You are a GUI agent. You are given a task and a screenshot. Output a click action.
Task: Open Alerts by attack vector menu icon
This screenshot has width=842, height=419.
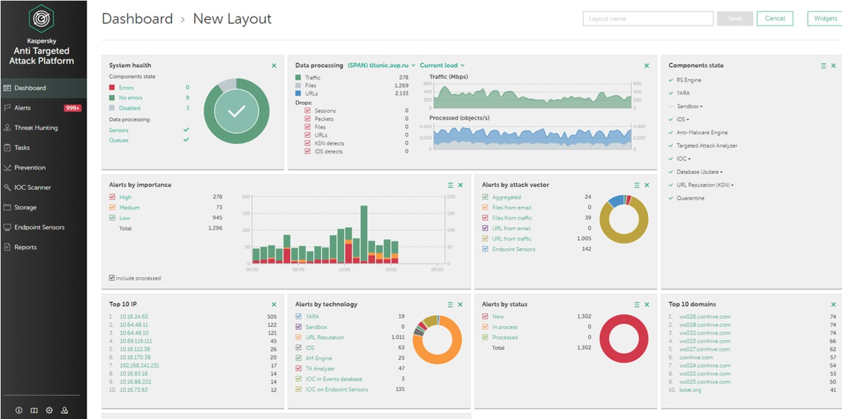coord(637,185)
